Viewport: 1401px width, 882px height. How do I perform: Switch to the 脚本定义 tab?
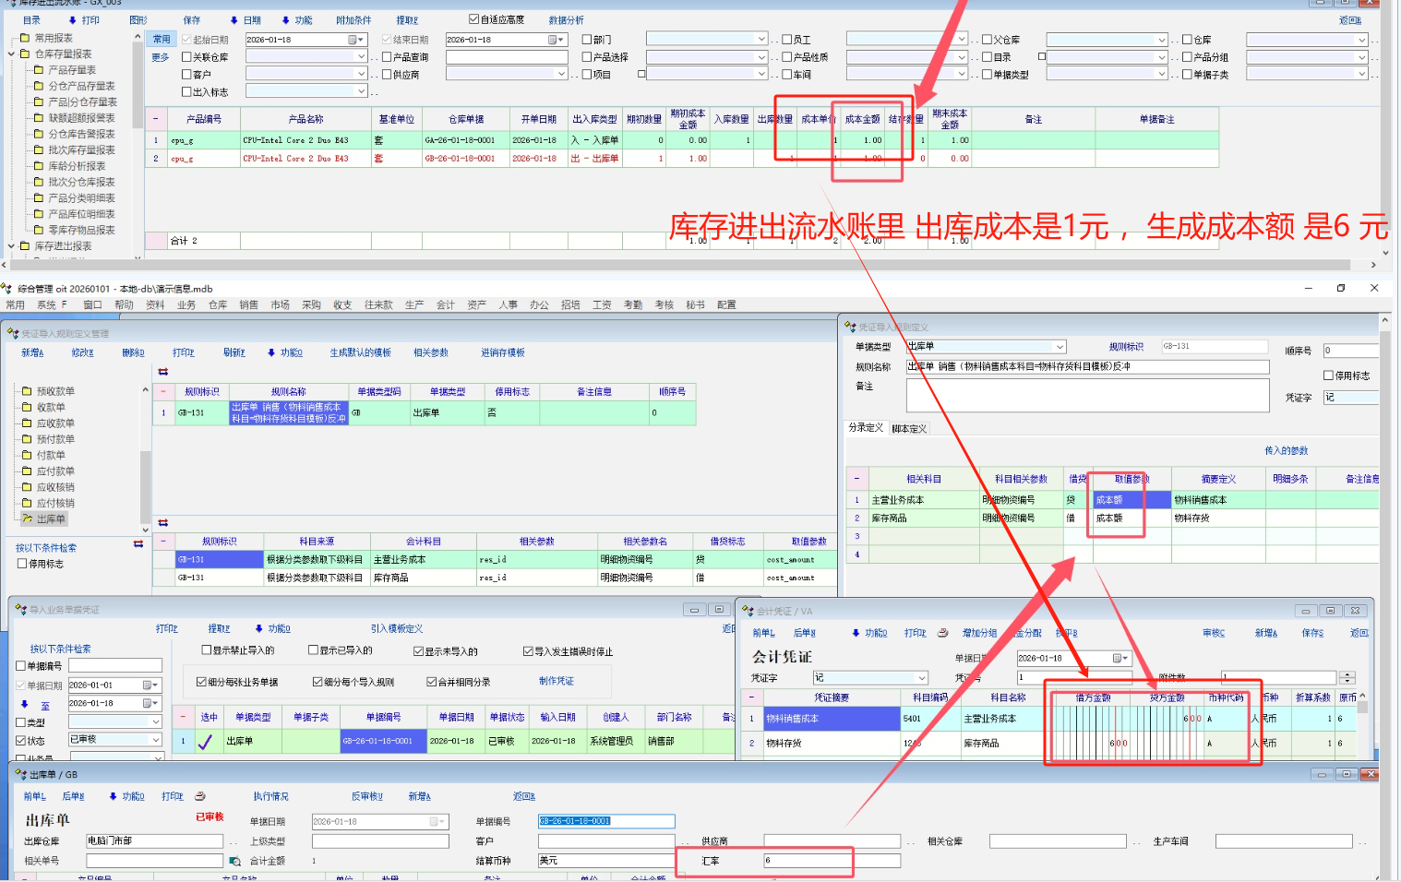point(909,428)
